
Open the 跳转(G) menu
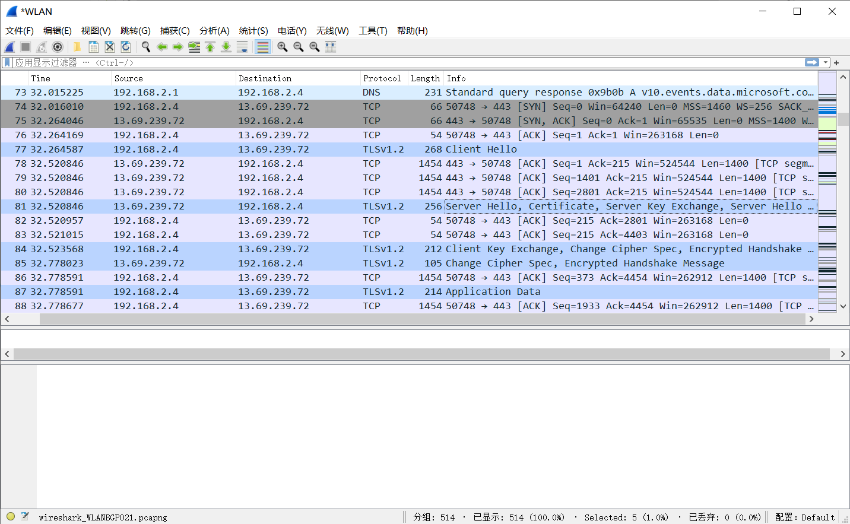point(135,30)
